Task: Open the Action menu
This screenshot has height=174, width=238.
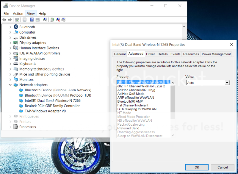Action: coord(18,13)
